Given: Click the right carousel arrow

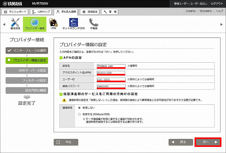Looking at the screenshot, I should tap(221, 24).
